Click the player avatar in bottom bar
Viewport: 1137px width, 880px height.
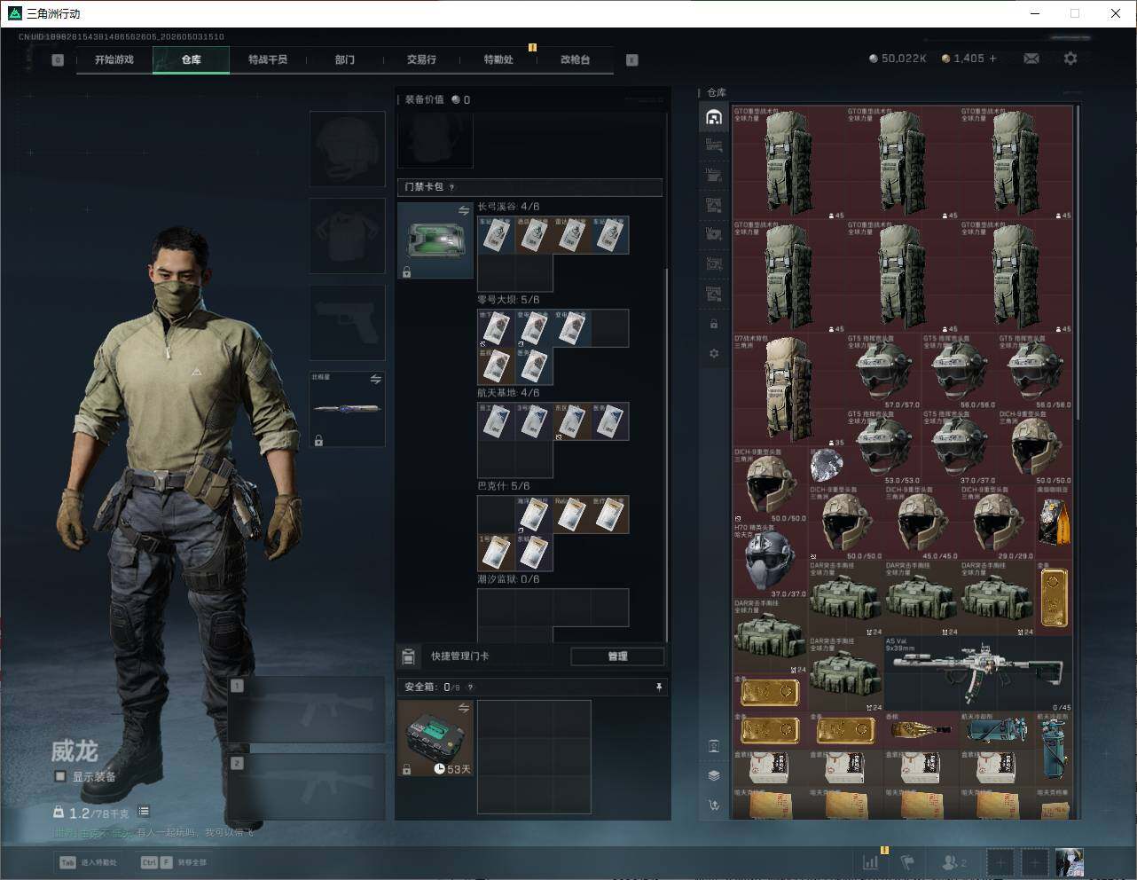click(1070, 861)
